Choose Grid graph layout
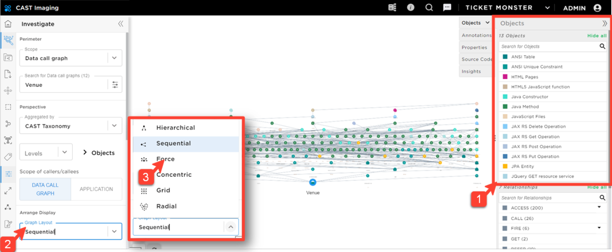Viewport: 612px width, 252px height. 186,190
